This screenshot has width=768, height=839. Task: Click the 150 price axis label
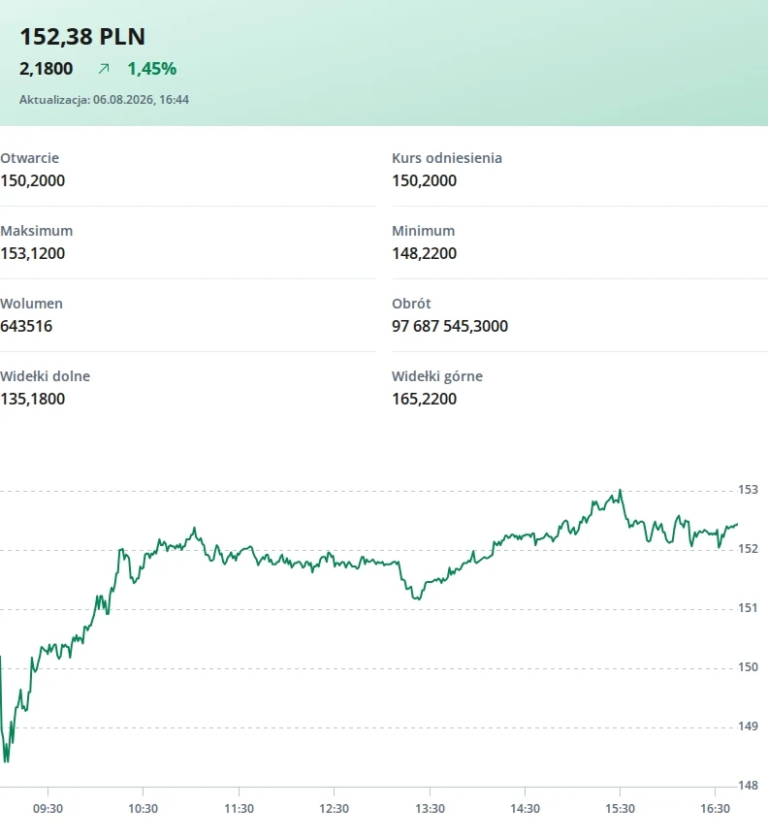[x=749, y=667]
